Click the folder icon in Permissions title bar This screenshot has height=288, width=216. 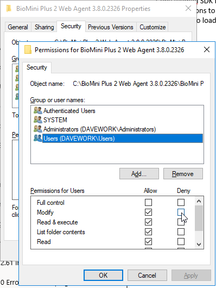(x=28, y=49)
